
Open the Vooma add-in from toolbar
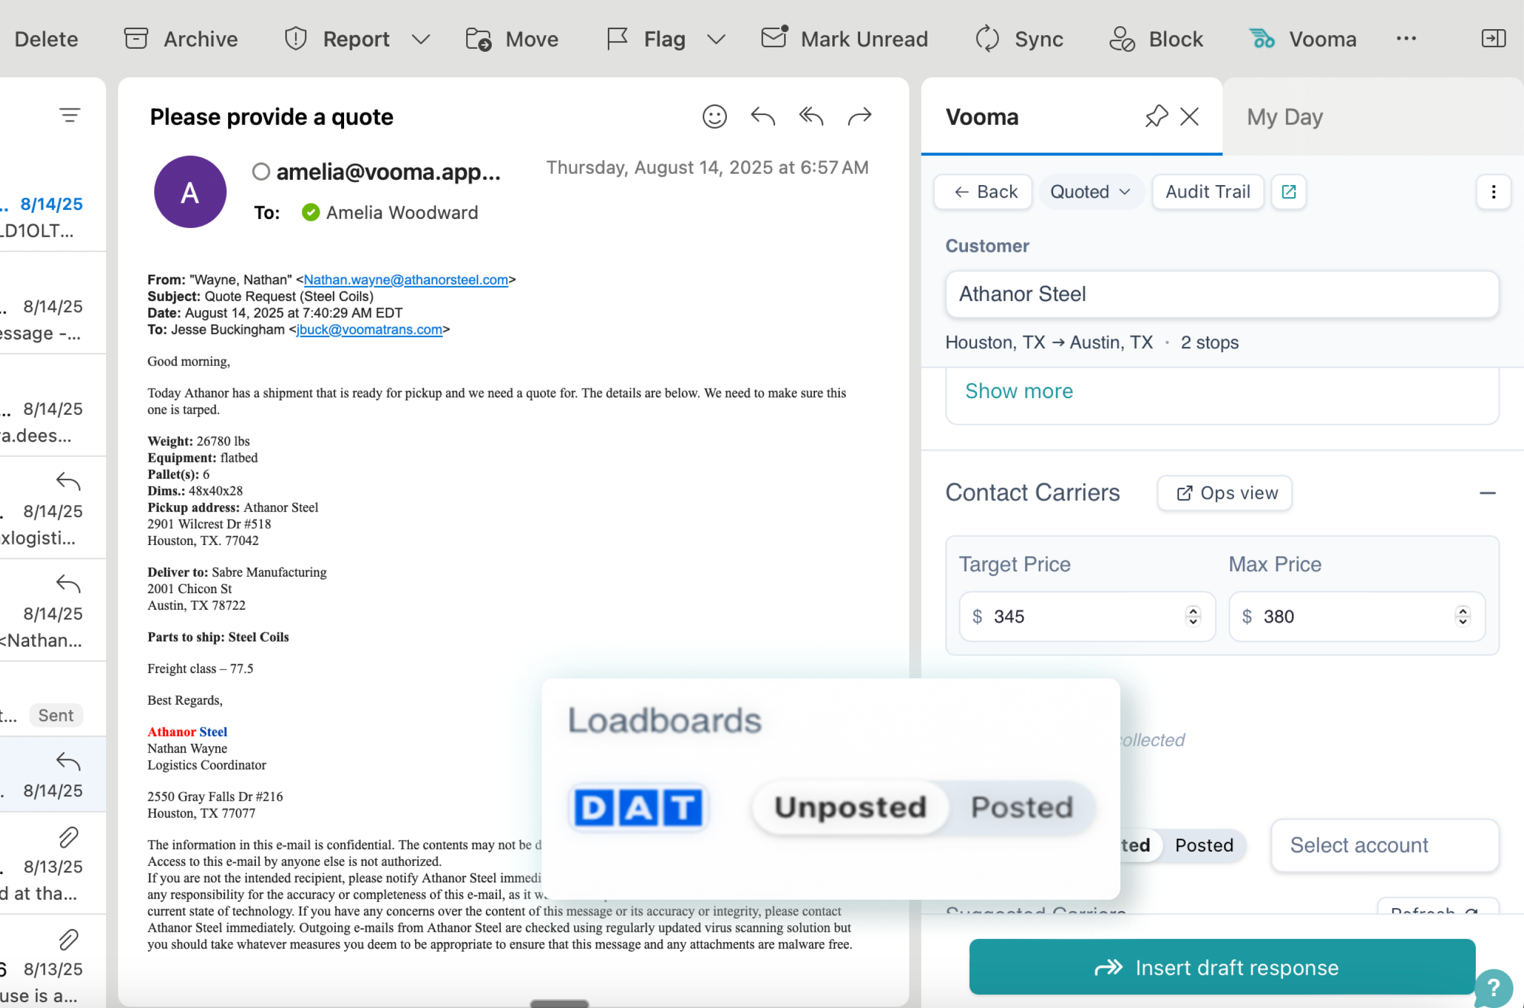[1303, 39]
